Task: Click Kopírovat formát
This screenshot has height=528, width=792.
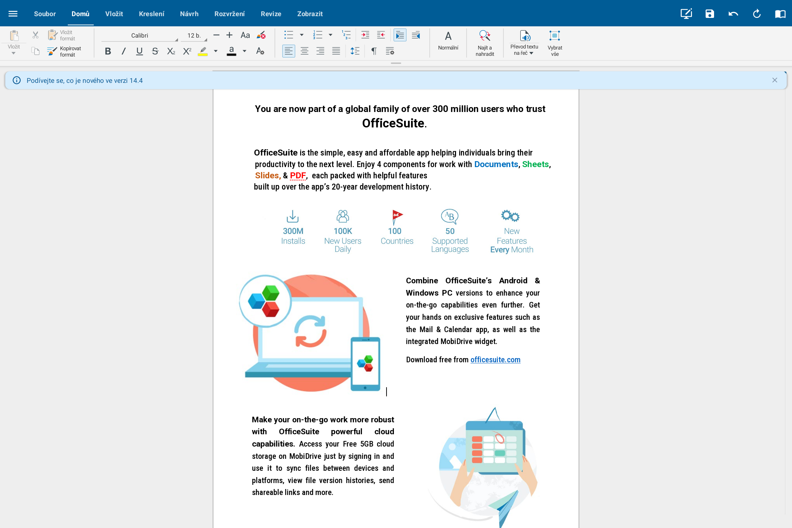Action: click(x=64, y=51)
